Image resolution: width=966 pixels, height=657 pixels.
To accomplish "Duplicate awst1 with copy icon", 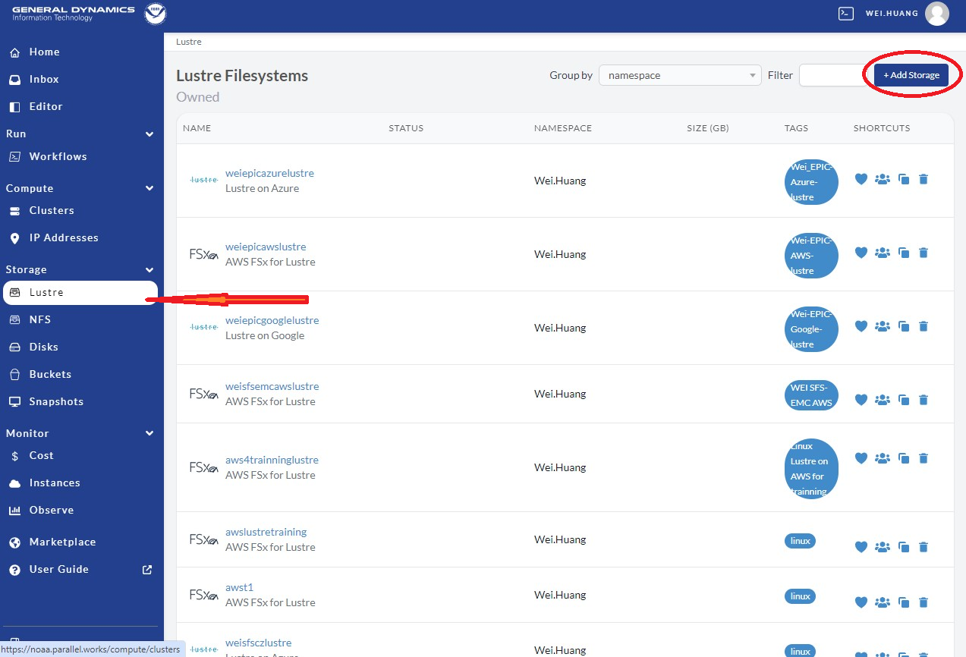I will coord(904,603).
